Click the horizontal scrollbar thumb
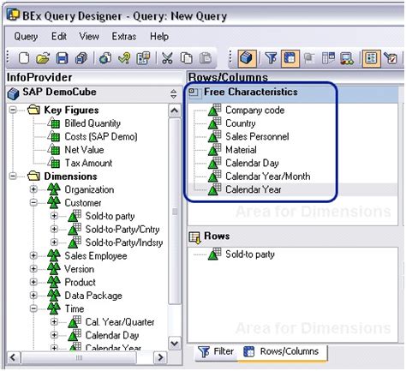 point(79,357)
